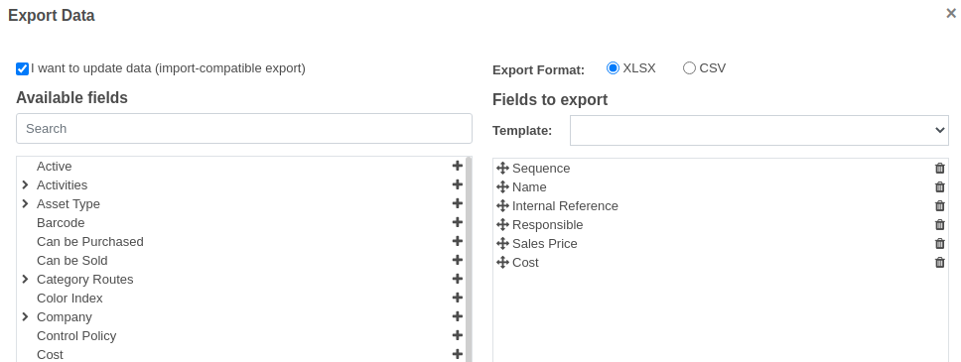Delete Internal Reference from export list
This screenshot has height=362, width=961.
pos(939,206)
